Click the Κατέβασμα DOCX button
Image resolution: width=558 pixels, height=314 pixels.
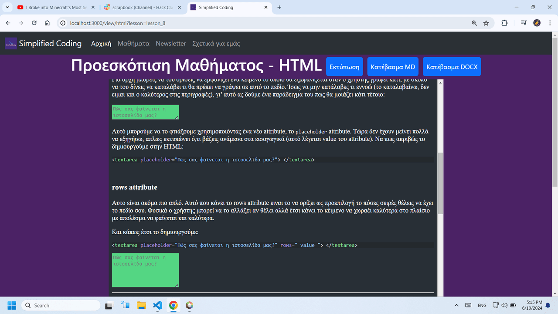click(452, 67)
